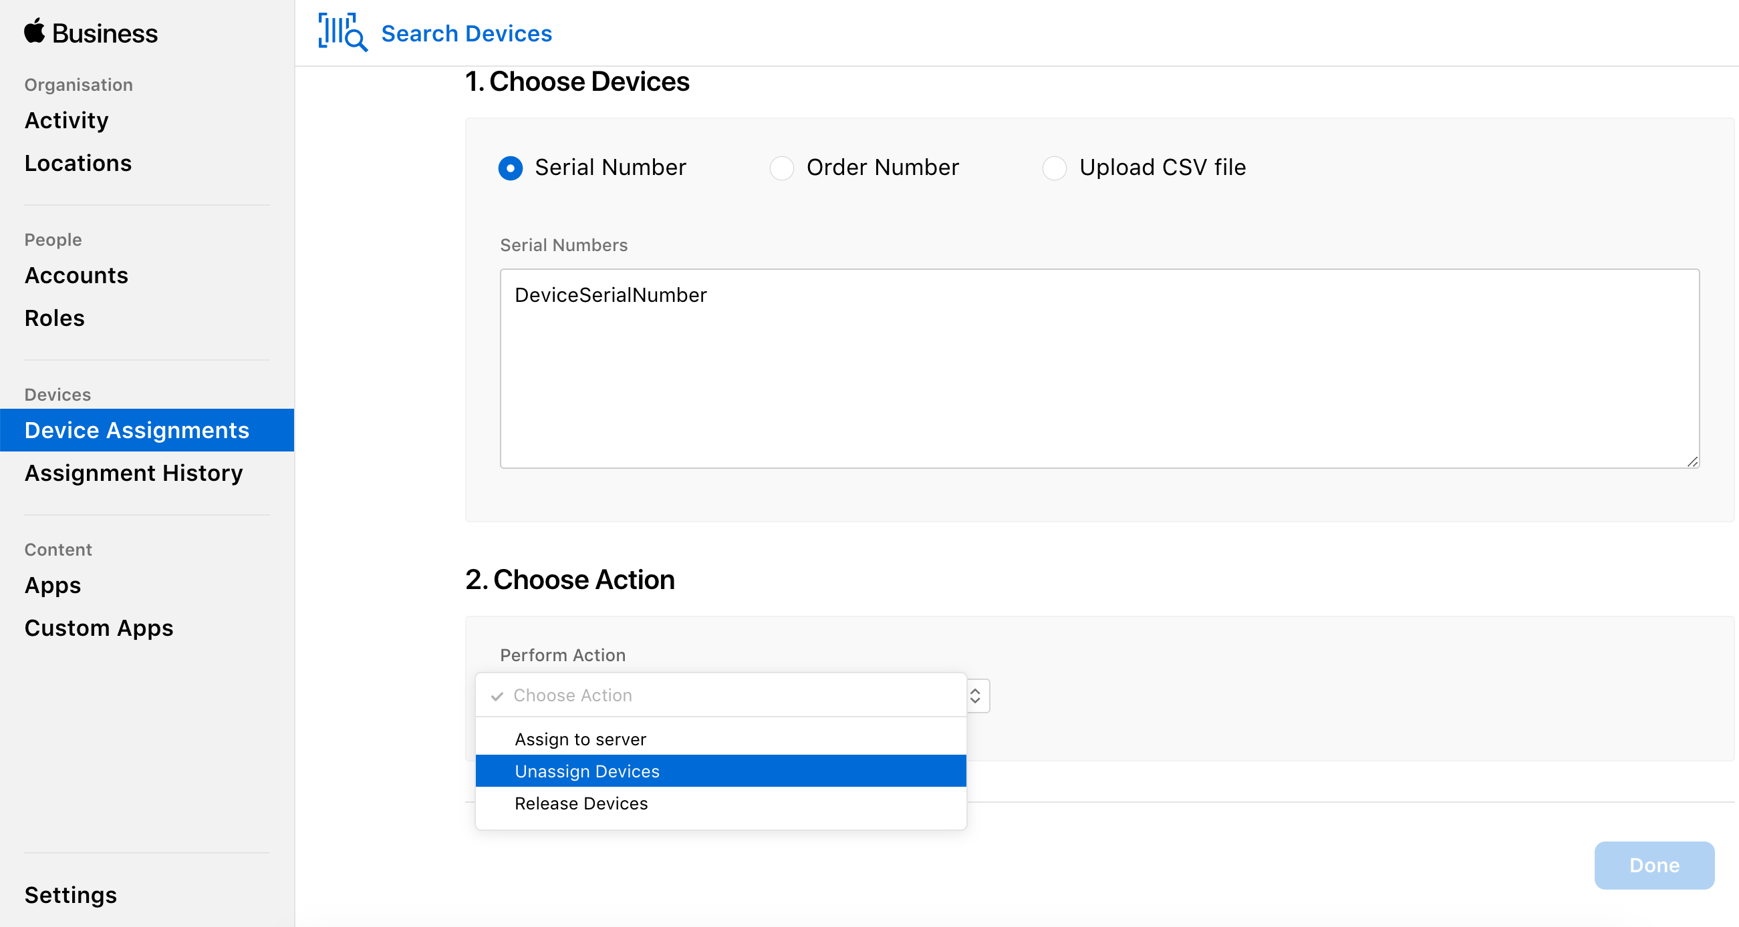The height and width of the screenshot is (927, 1739).
Task: Open Custom Apps in the sidebar
Action: click(x=99, y=627)
